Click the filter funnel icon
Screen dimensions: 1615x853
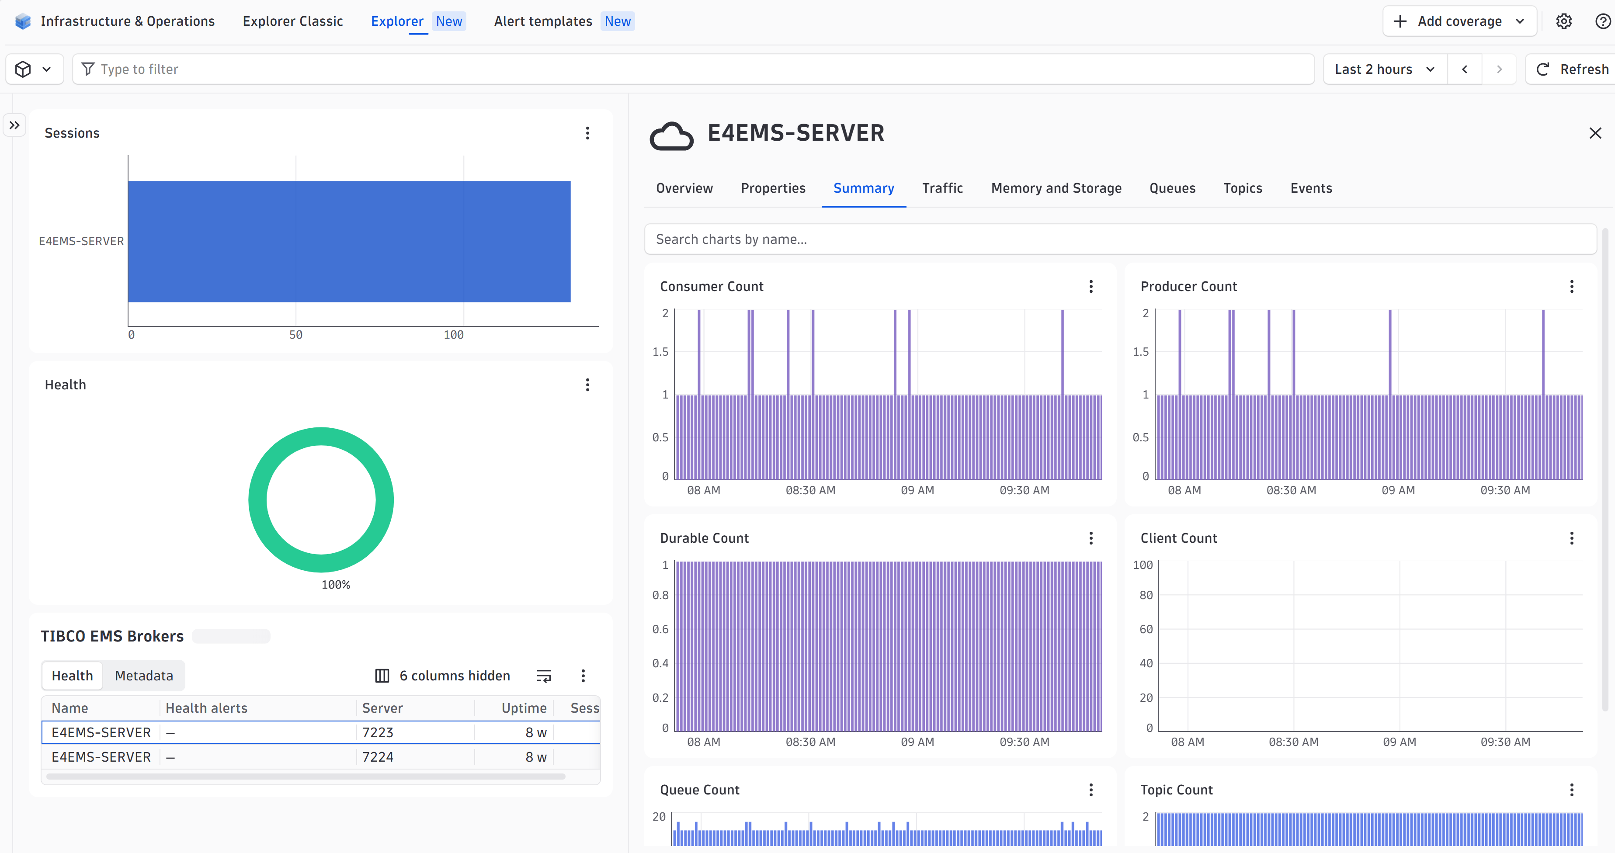tap(88, 69)
